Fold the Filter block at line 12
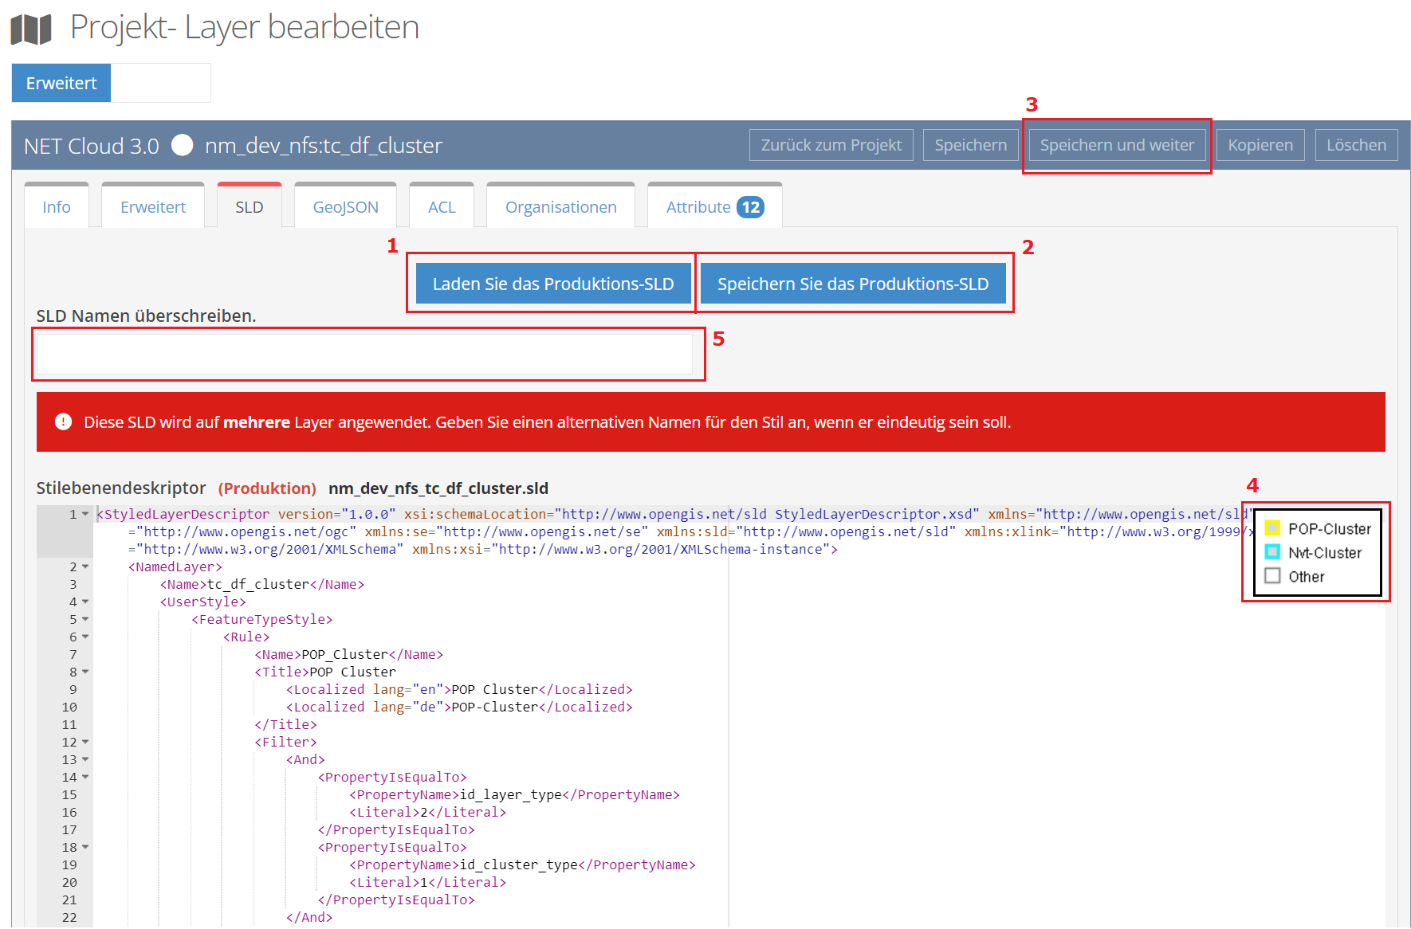Image resolution: width=1411 pixels, height=929 pixels. (85, 742)
